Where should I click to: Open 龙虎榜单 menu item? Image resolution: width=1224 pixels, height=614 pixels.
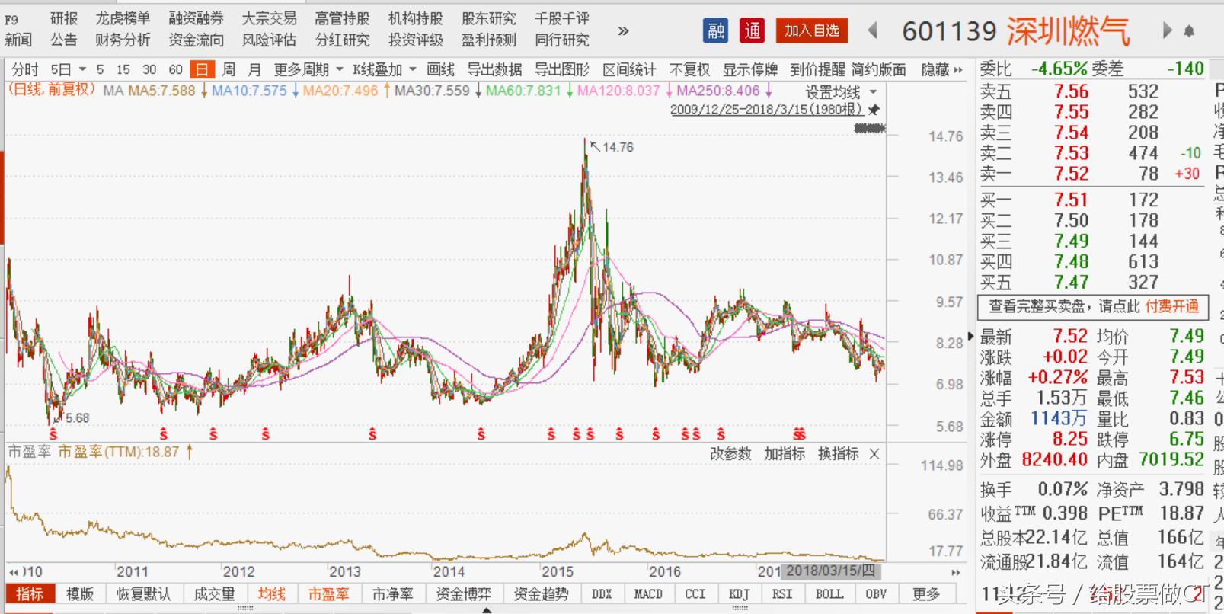(123, 18)
